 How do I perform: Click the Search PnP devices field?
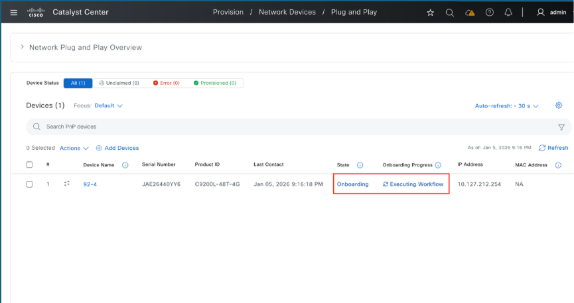pyautogui.click(x=299, y=127)
